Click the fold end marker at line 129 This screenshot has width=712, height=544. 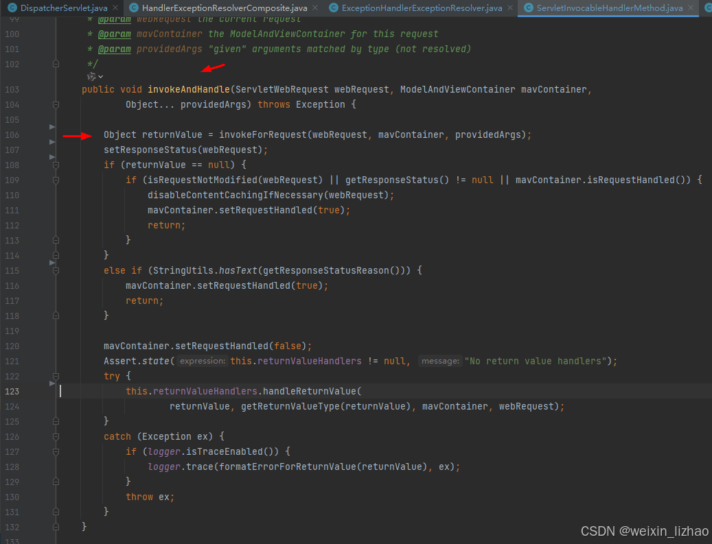pyautogui.click(x=56, y=482)
